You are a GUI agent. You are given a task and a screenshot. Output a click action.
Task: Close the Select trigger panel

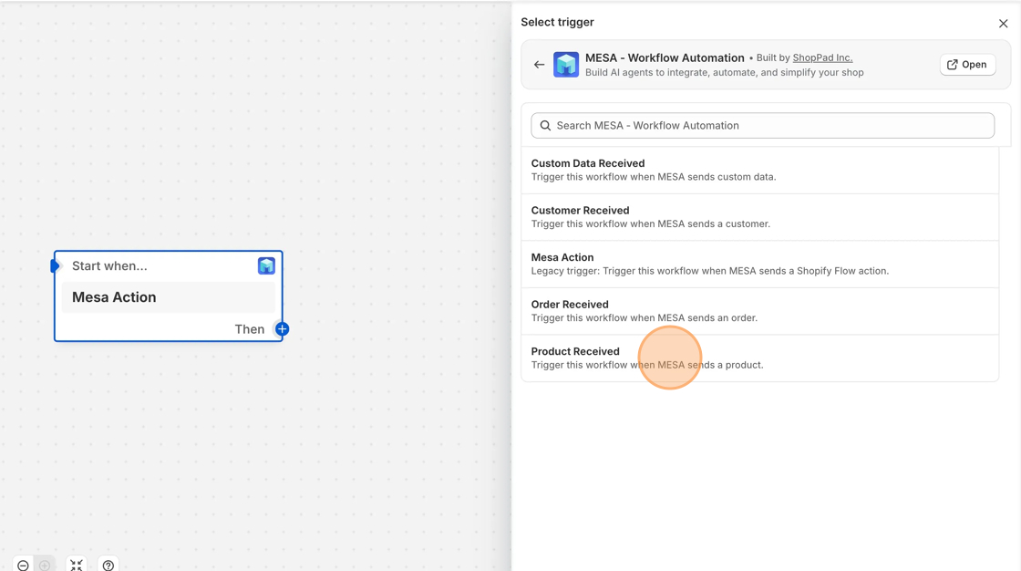click(x=1003, y=24)
